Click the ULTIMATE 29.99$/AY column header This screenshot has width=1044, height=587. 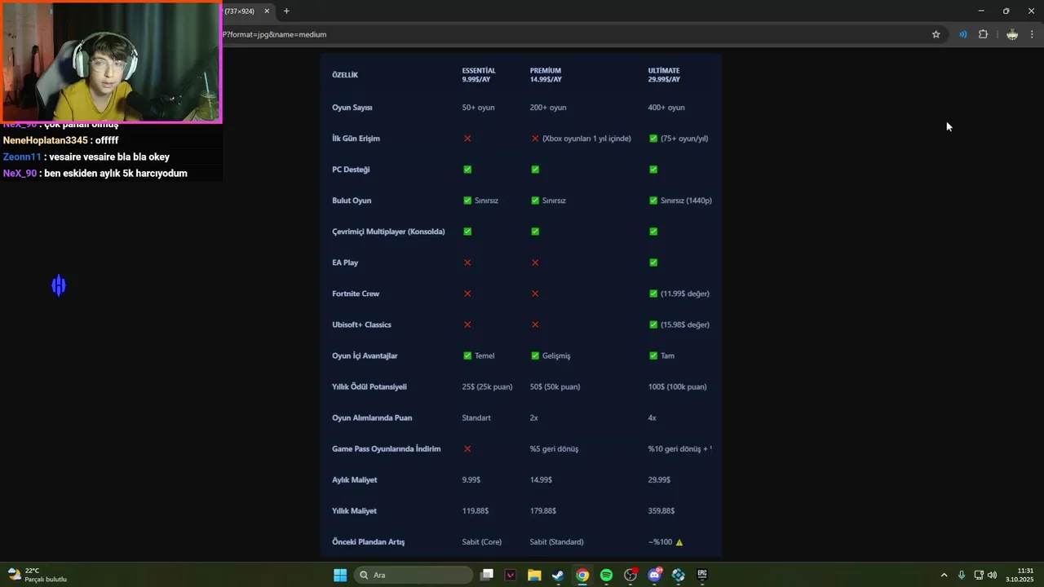coord(664,75)
